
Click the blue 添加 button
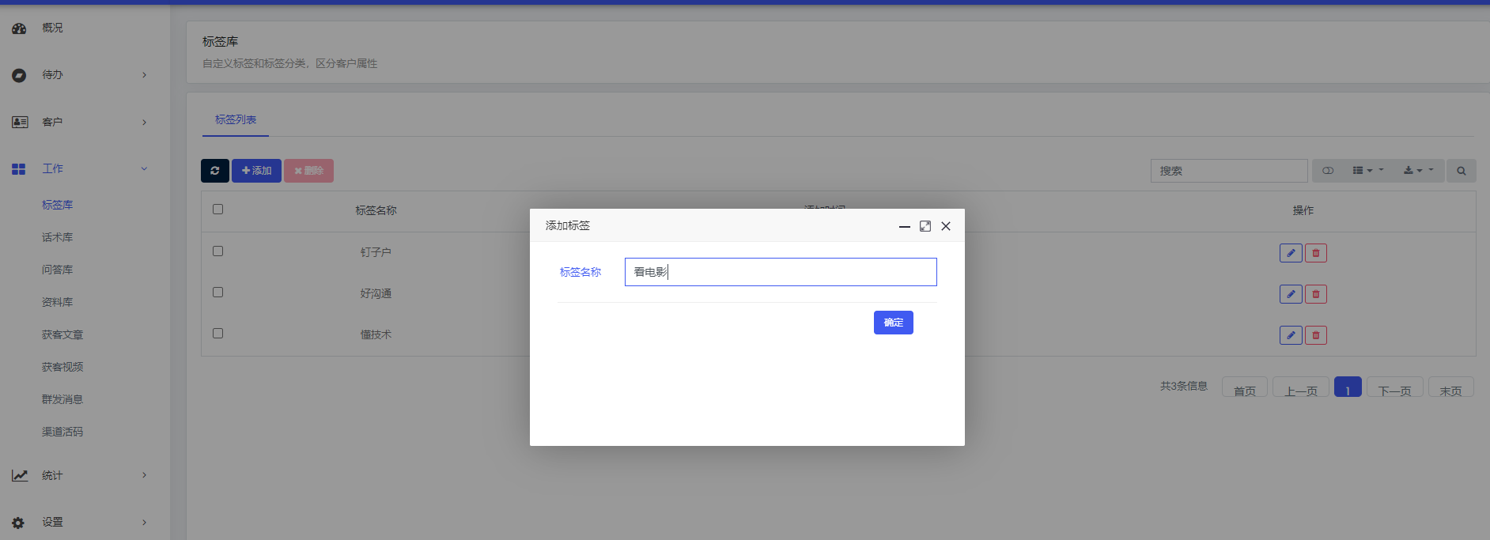(256, 171)
